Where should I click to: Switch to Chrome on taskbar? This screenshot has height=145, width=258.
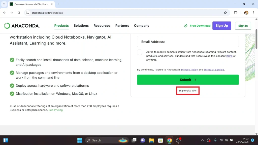tap(169, 140)
